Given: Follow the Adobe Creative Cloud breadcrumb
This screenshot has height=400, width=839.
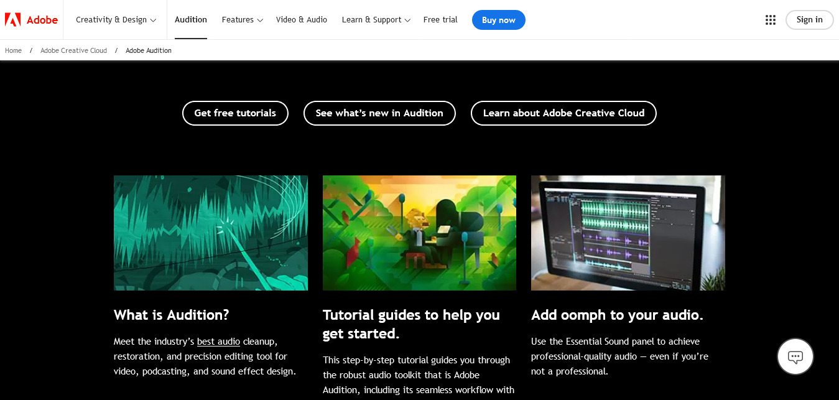Looking at the screenshot, I should point(73,50).
